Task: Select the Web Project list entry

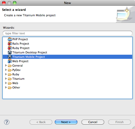Action: pos(67,61)
